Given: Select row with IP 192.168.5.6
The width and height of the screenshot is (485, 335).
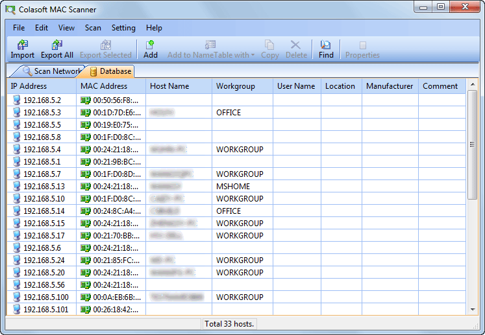Looking at the screenshot, I should (236, 248).
